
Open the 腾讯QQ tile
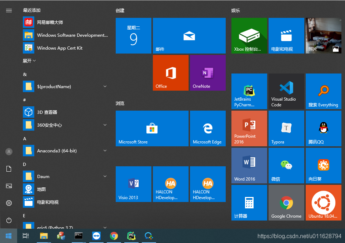pos(324,128)
